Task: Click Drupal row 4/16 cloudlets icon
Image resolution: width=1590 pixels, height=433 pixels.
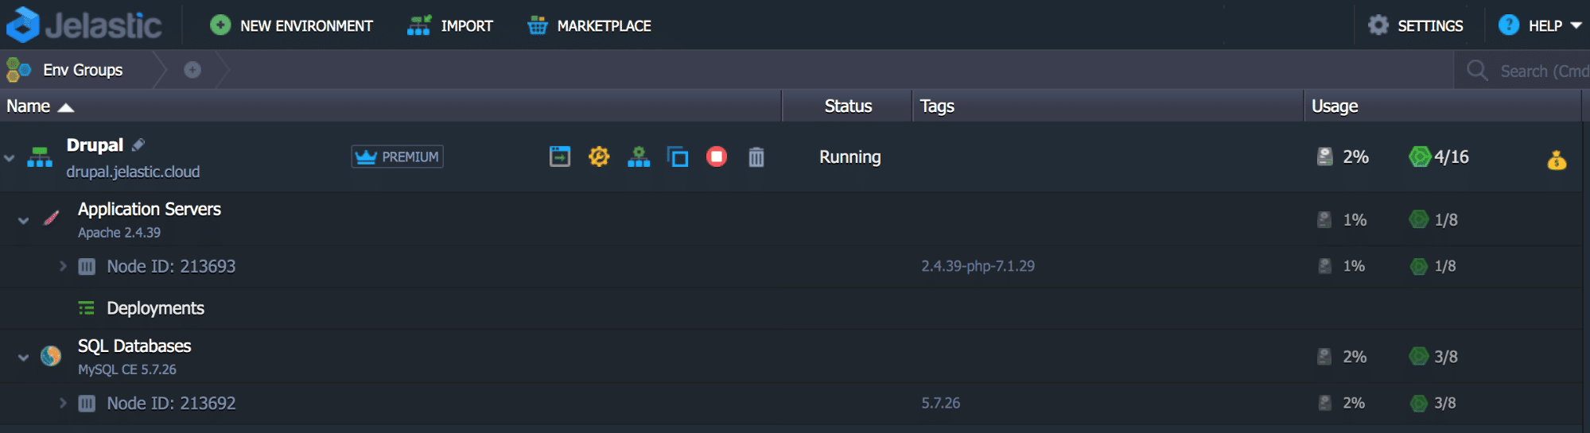Action: tap(1420, 157)
